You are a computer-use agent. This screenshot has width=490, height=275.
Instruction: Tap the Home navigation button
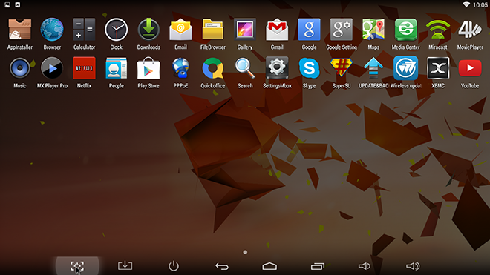(269, 266)
